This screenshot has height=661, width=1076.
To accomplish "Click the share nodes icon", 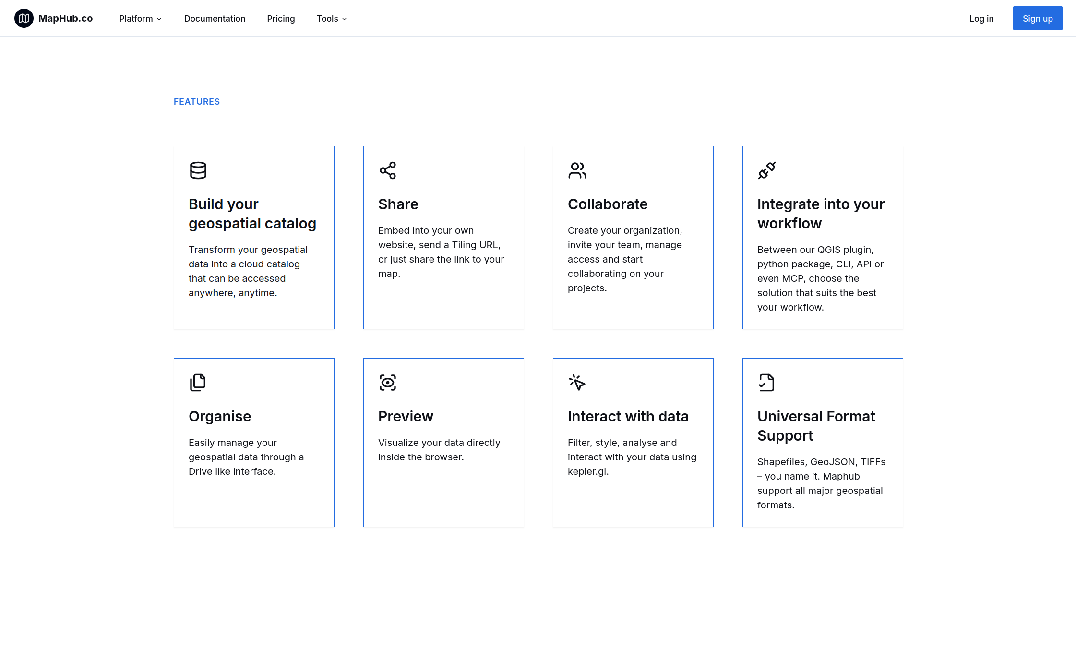I will [387, 170].
